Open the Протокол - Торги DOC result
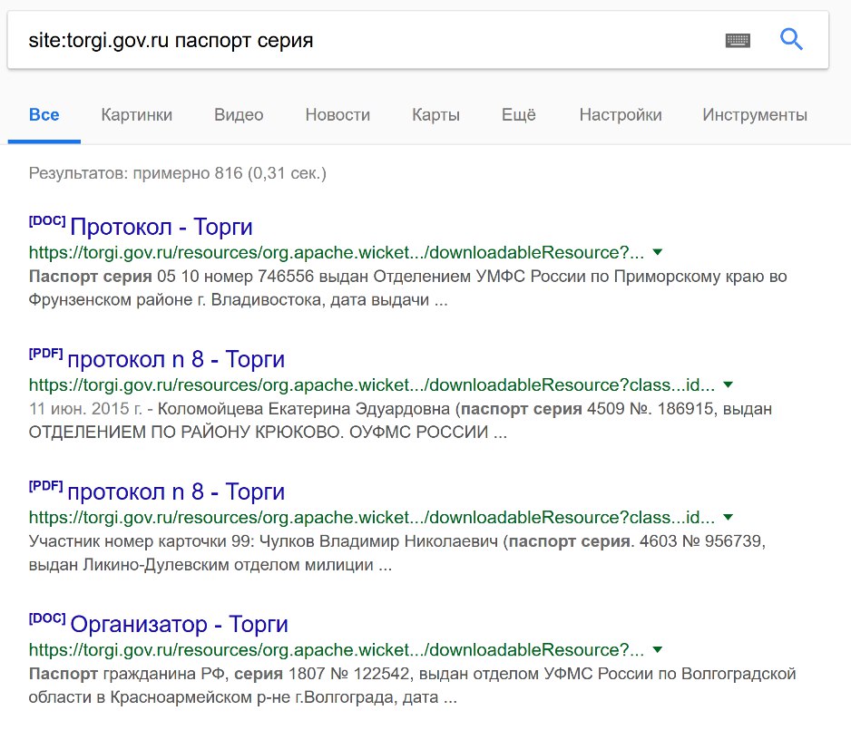 (x=161, y=227)
